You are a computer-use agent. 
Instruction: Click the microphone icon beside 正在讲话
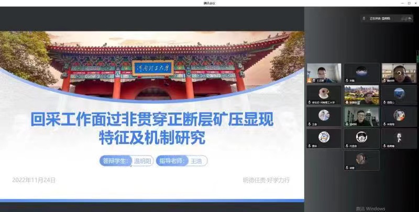click(363, 18)
